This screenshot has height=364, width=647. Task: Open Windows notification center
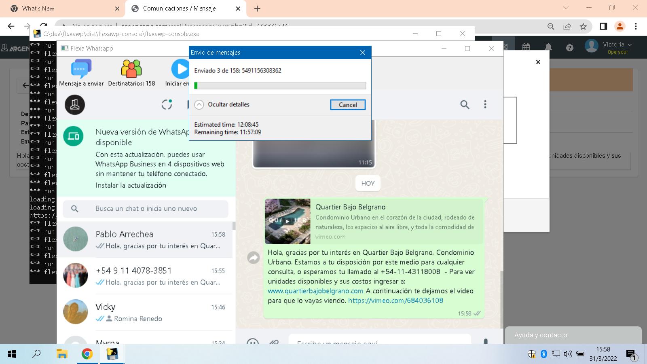click(x=632, y=355)
